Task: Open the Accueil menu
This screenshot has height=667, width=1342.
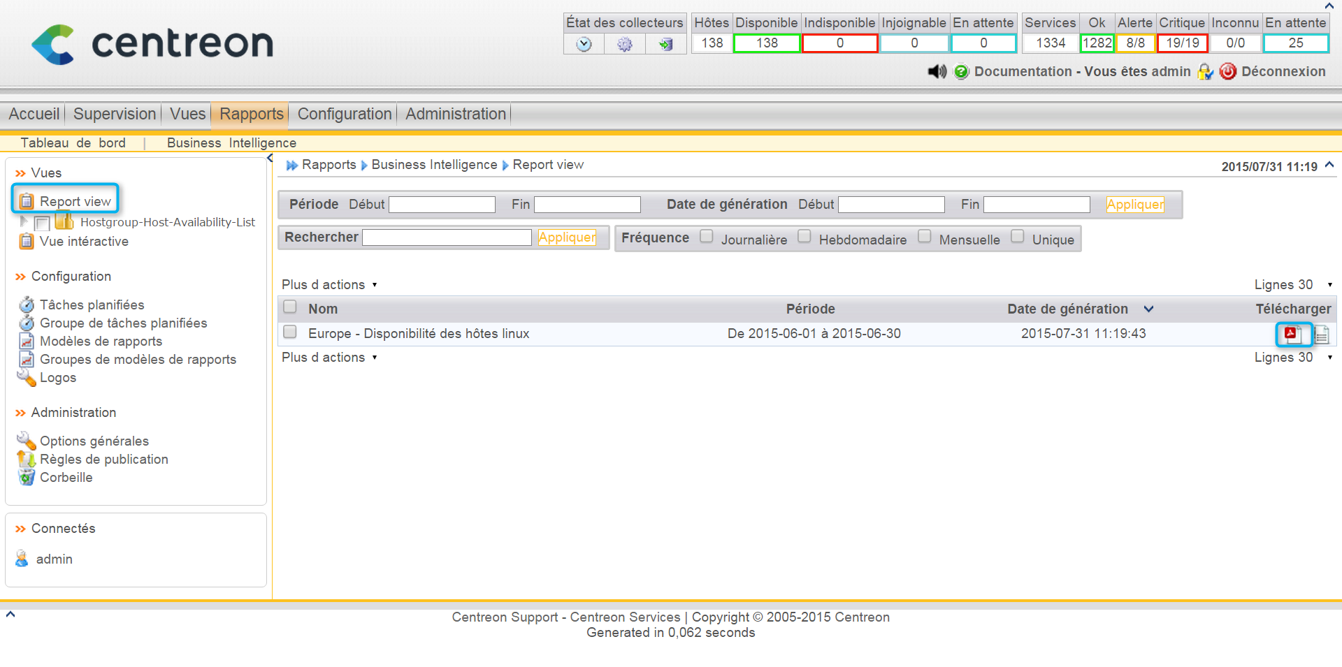Action: coord(34,114)
